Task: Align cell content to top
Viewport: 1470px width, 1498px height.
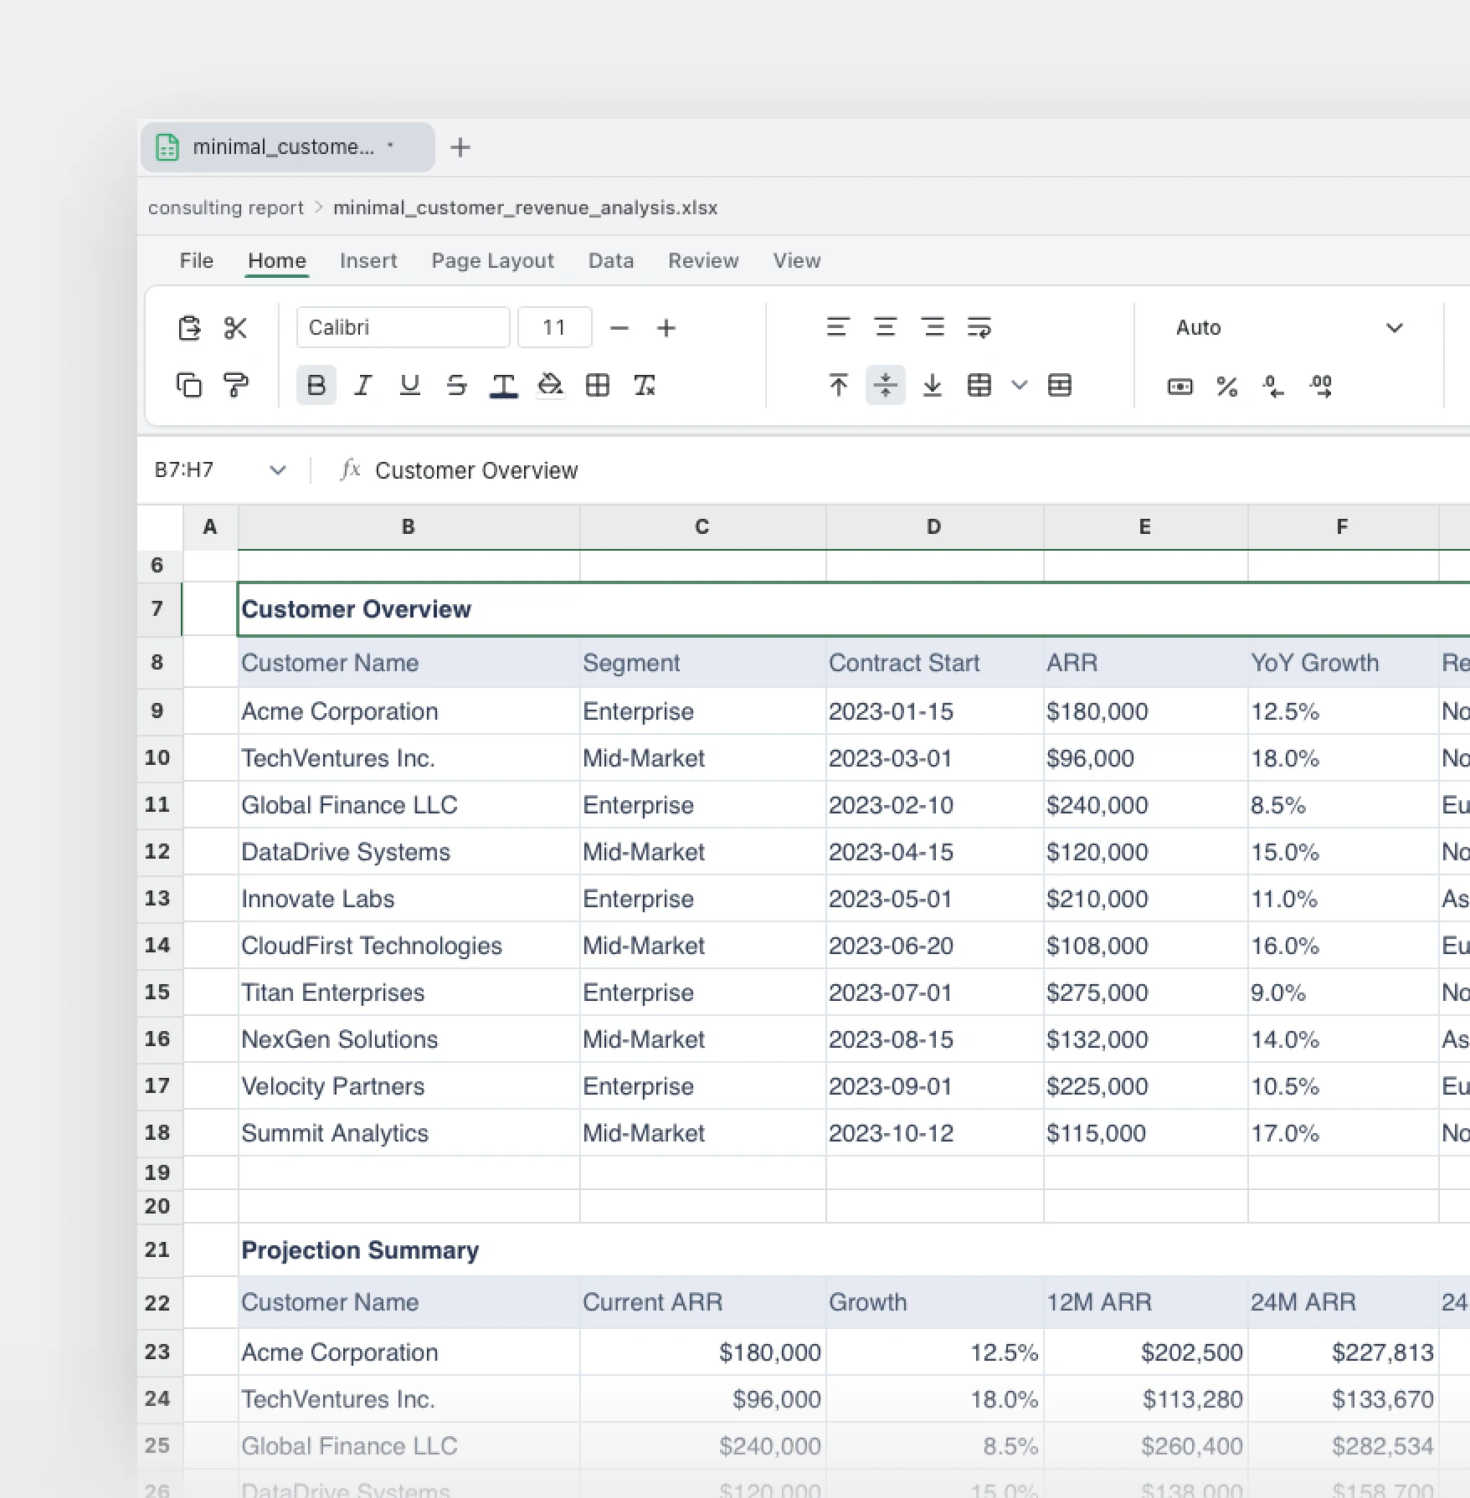Action: click(x=838, y=385)
